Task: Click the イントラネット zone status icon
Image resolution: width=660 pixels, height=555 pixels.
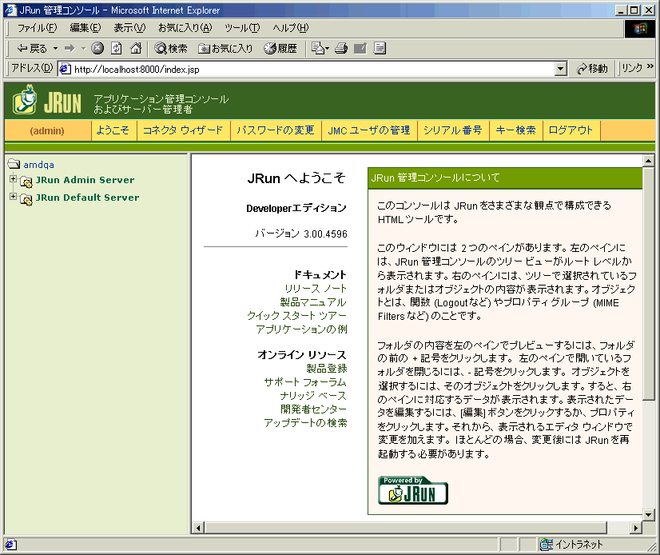Action: [547, 545]
